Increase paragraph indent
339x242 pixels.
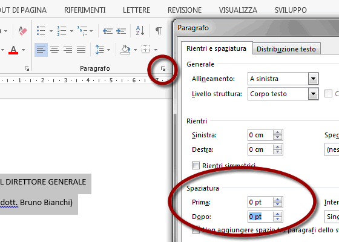point(121,31)
